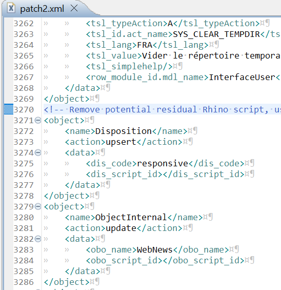Click the Disposition name value
The width and height of the screenshot is (281, 290).
click(x=124, y=131)
